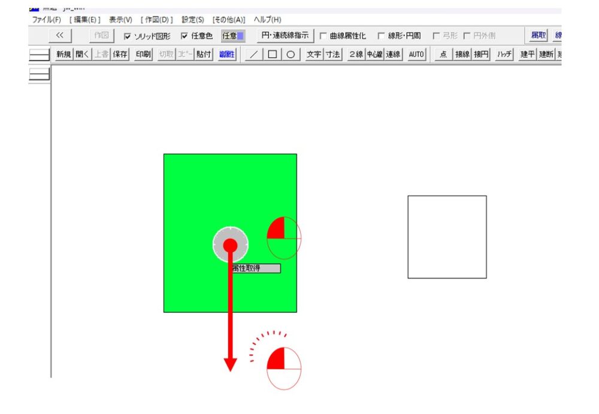Open the 設定(S) menu
Screen dimensions: 599x414
click(x=192, y=20)
